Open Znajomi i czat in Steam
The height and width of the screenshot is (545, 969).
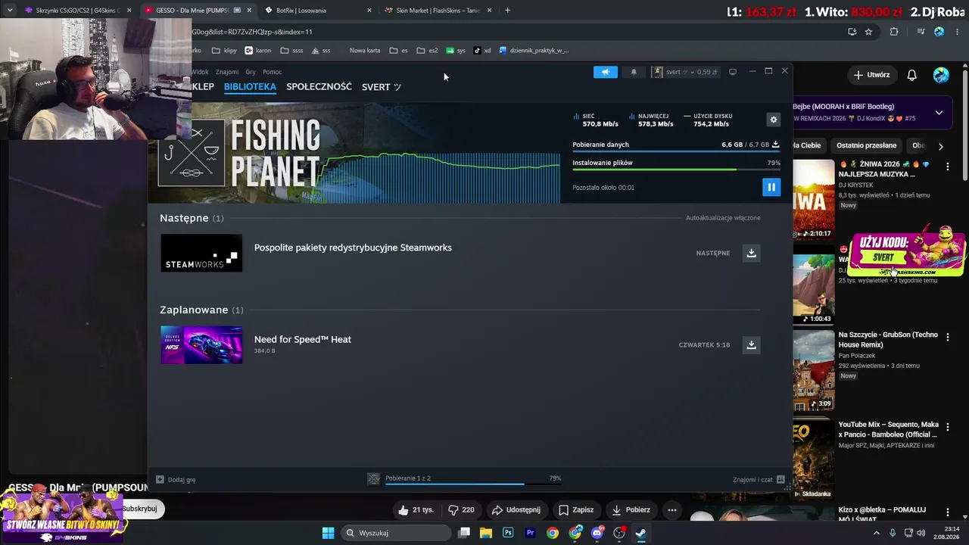pos(758,479)
